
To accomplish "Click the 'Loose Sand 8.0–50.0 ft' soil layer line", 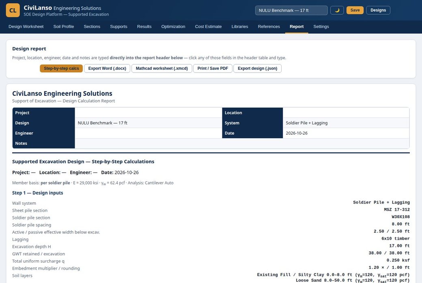I will tap(353, 281).
